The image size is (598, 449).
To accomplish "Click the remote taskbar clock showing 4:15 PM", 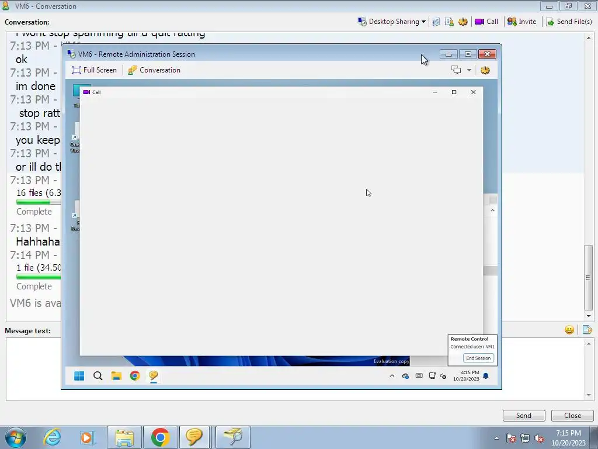I will tap(466, 376).
